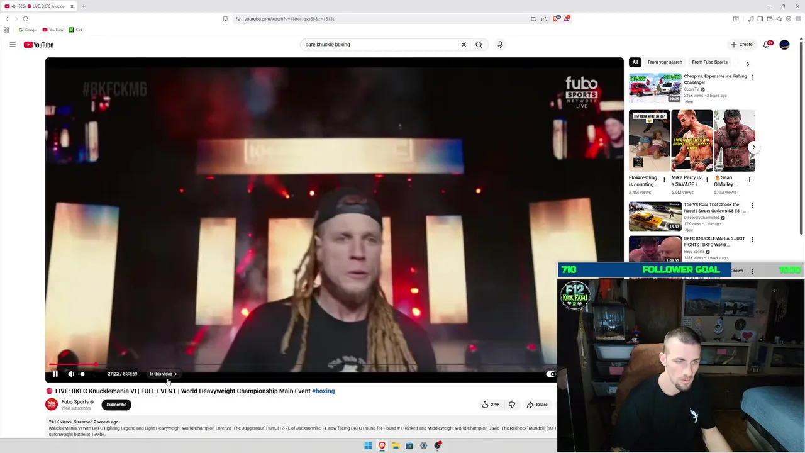
Task: Expand the 'In this video' chapters chevron
Action: 175,374
